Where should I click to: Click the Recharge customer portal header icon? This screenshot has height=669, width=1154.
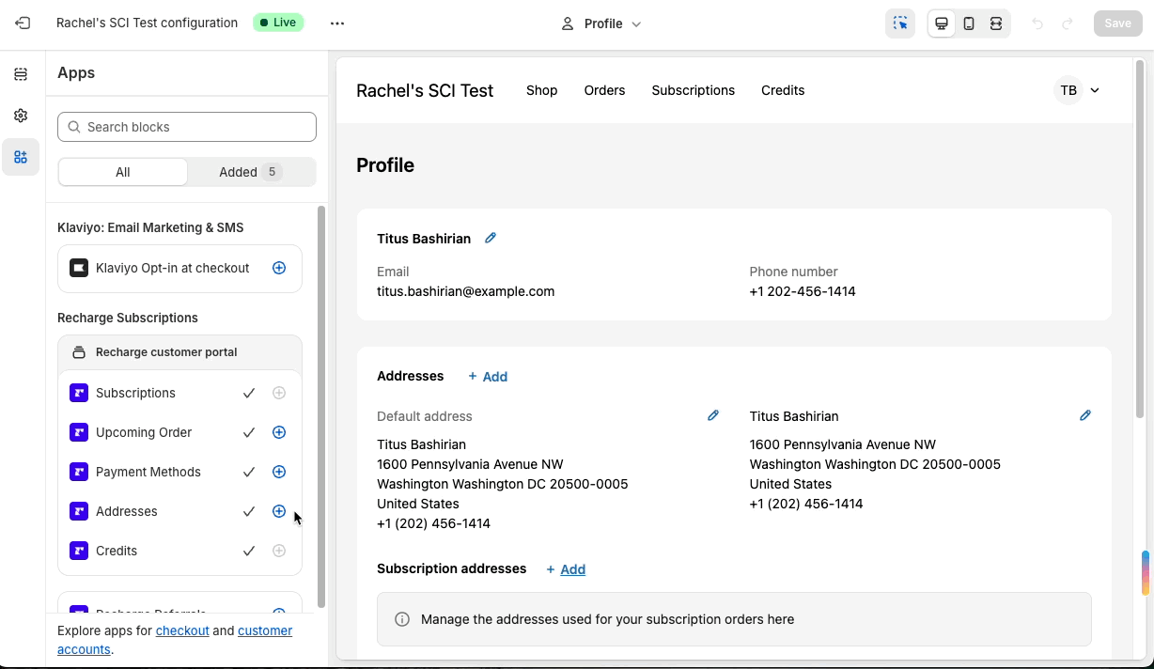pyautogui.click(x=79, y=352)
